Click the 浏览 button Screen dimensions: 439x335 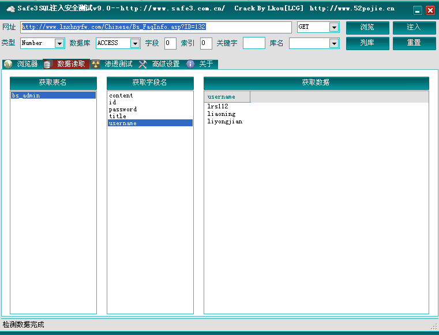367,28
